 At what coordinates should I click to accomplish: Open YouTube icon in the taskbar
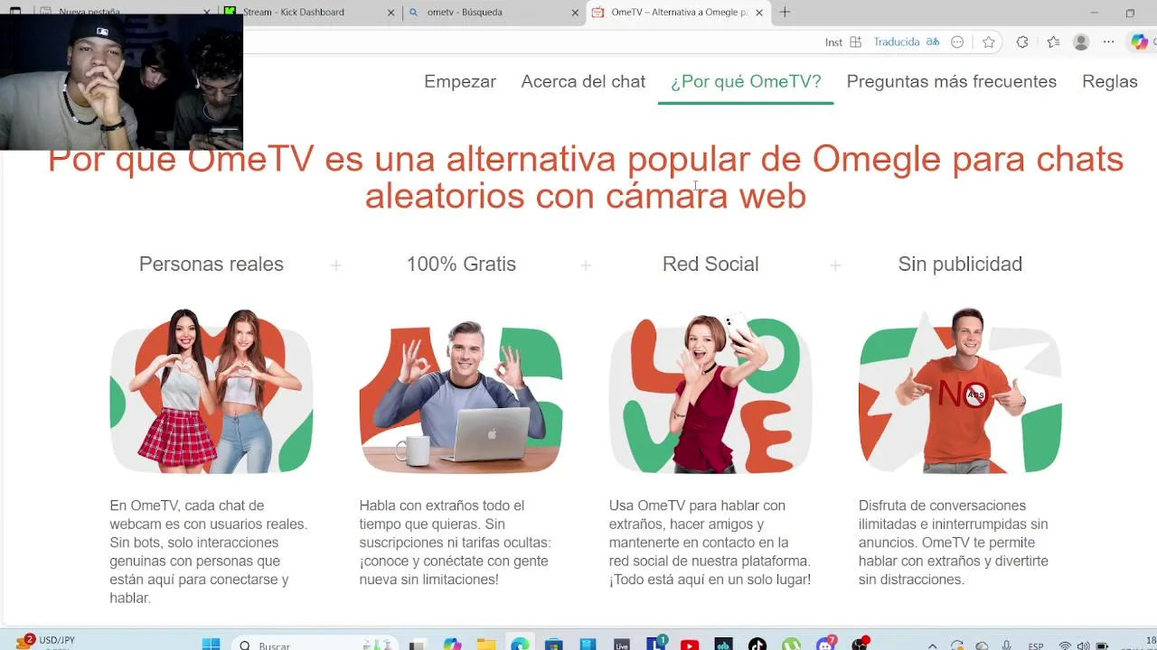click(690, 645)
